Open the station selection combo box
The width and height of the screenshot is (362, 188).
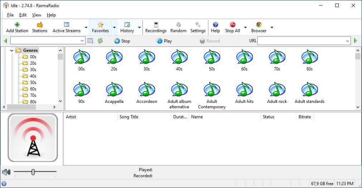(x=48, y=41)
